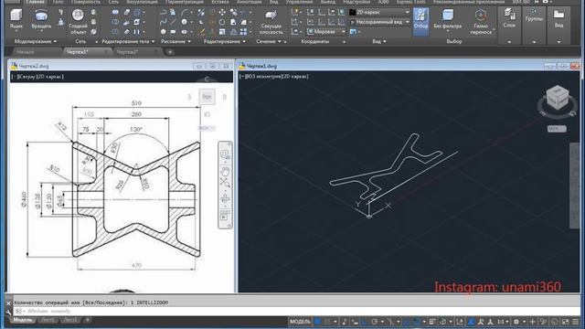Select the Polyline drawing tool
Image resolution: width=585 pixels, height=329 pixels.
pos(163,13)
